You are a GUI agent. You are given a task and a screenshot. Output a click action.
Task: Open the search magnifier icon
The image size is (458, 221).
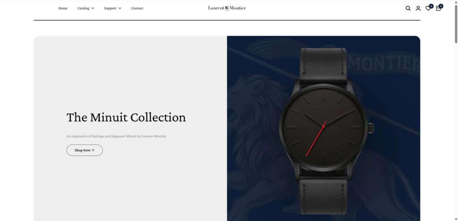[408, 8]
